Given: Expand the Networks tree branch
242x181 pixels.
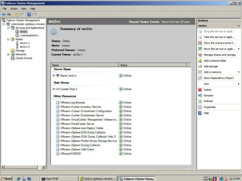Looking at the screenshot, I should pyautogui.click(x=8, y=54).
